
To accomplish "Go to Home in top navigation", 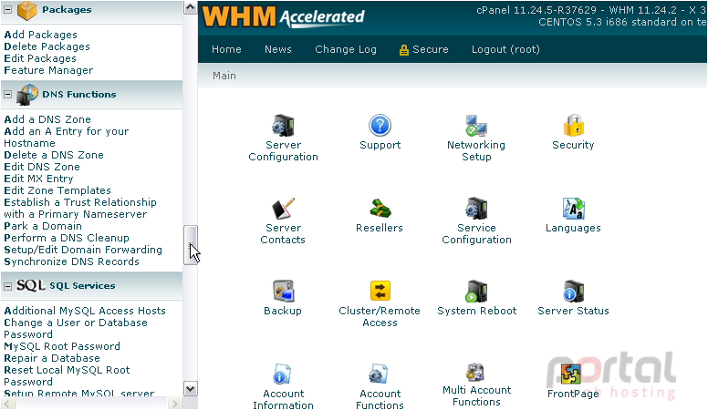I will (226, 49).
